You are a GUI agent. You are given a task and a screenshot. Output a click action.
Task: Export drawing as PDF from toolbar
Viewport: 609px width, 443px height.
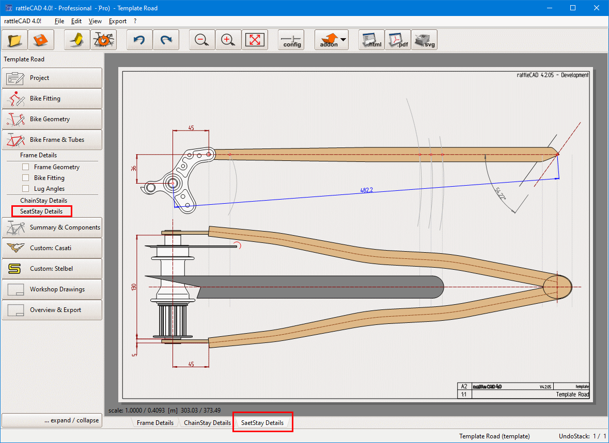tap(398, 40)
